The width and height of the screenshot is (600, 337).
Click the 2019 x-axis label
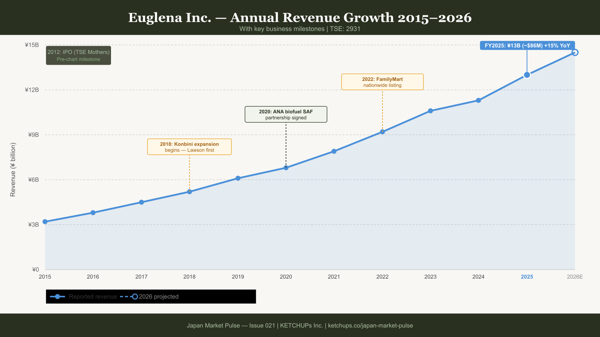pos(238,277)
